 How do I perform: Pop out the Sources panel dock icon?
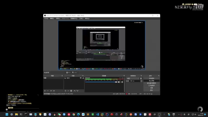83,76
